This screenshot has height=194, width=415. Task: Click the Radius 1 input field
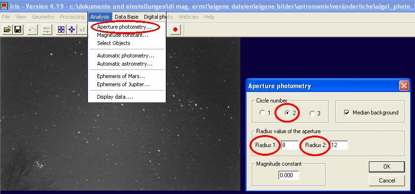pyautogui.click(x=290, y=145)
